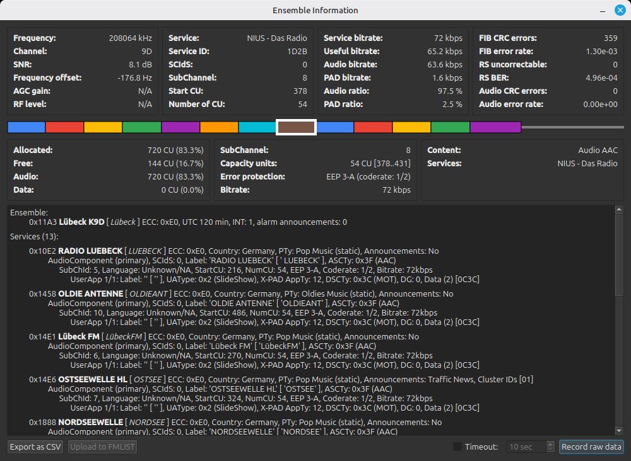Click the leftmost yellow subchannel segment
This screenshot has height=461, width=631.
click(x=103, y=127)
